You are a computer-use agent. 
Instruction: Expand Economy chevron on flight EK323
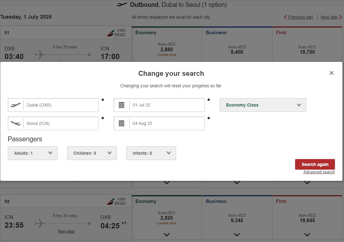[166, 235]
